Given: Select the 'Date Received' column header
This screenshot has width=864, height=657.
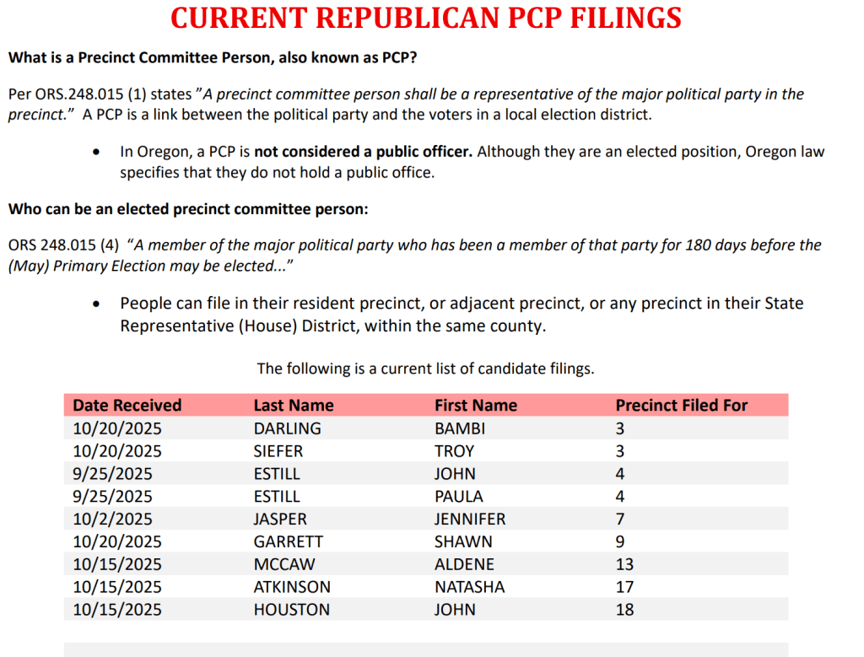Looking at the screenshot, I should coord(127,405).
